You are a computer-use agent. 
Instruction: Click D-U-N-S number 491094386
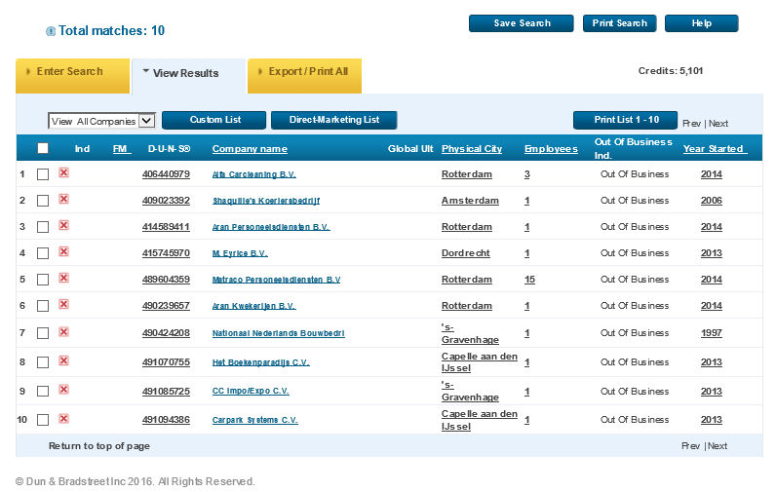(x=166, y=420)
